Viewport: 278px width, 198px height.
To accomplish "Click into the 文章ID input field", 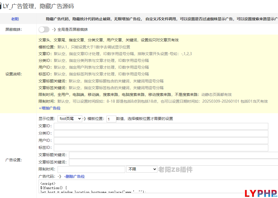I will 161,126.
